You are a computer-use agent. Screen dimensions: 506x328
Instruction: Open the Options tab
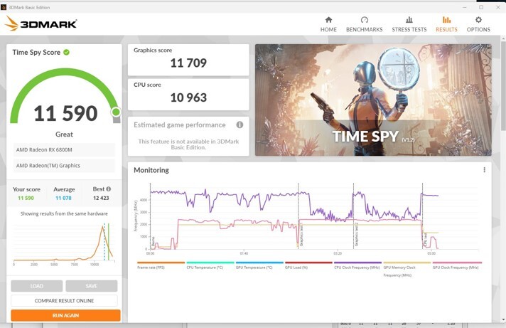(x=478, y=25)
